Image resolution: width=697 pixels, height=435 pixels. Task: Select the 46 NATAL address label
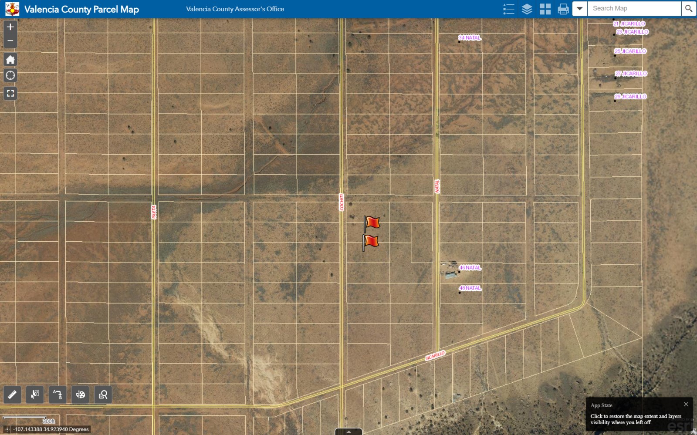tap(470, 268)
